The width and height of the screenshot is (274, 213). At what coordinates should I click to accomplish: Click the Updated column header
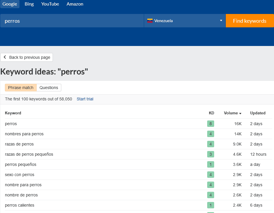(258, 113)
